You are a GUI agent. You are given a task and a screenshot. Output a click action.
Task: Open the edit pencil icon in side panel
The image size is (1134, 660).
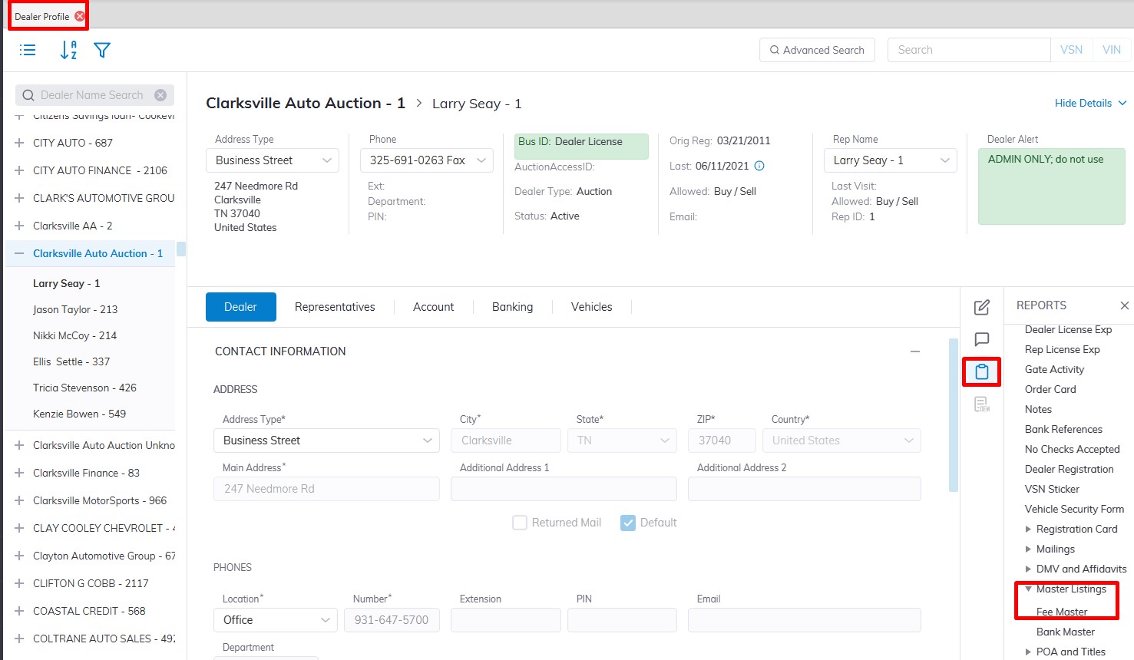(x=981, y=308)
